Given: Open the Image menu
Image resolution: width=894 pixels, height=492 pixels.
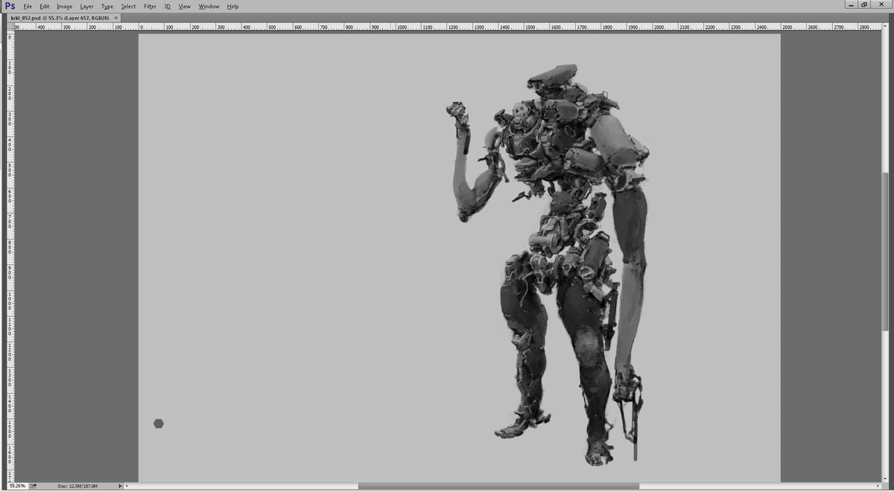Looking at the screenshot, I should (x=65, y=6).
